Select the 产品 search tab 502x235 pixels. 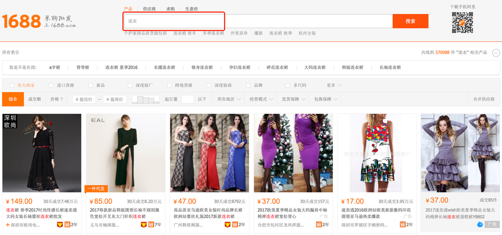pos(128,9)
